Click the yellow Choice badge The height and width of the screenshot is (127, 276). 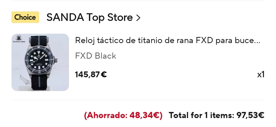click(25, 17)
